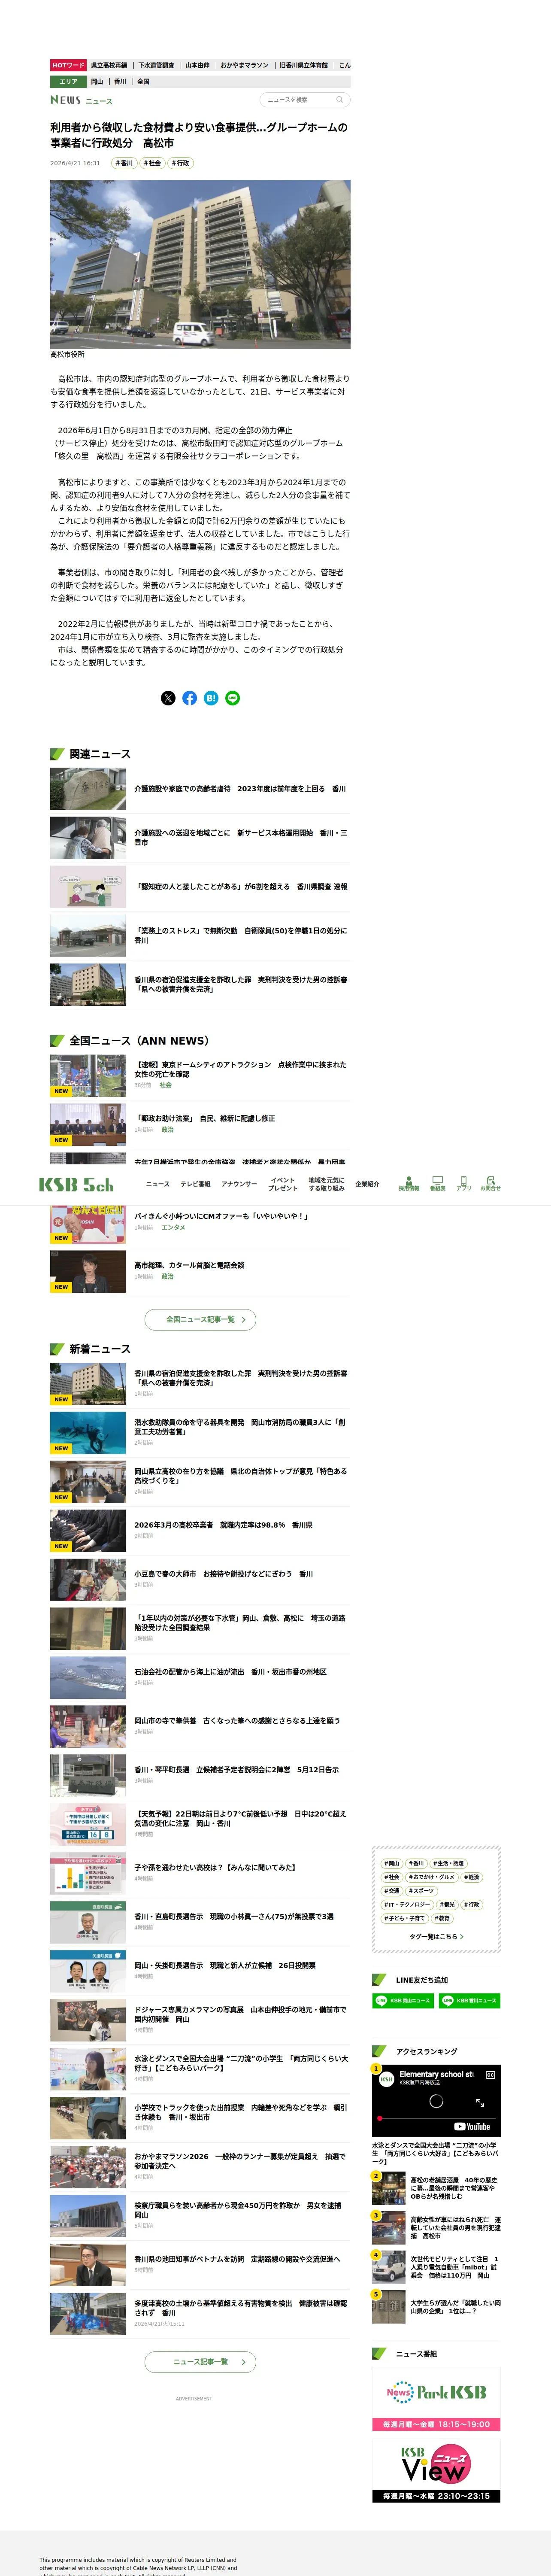Open the 高松市役所 article photo
This screenshot has height=2576, width=551.
[200, 264]
